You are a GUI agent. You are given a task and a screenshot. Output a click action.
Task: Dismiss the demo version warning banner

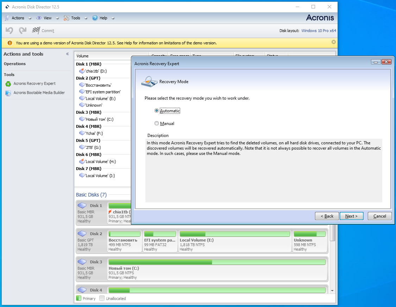pos(334,42)
